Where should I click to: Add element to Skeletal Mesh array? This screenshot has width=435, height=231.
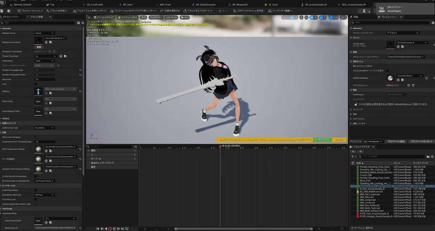409,85
